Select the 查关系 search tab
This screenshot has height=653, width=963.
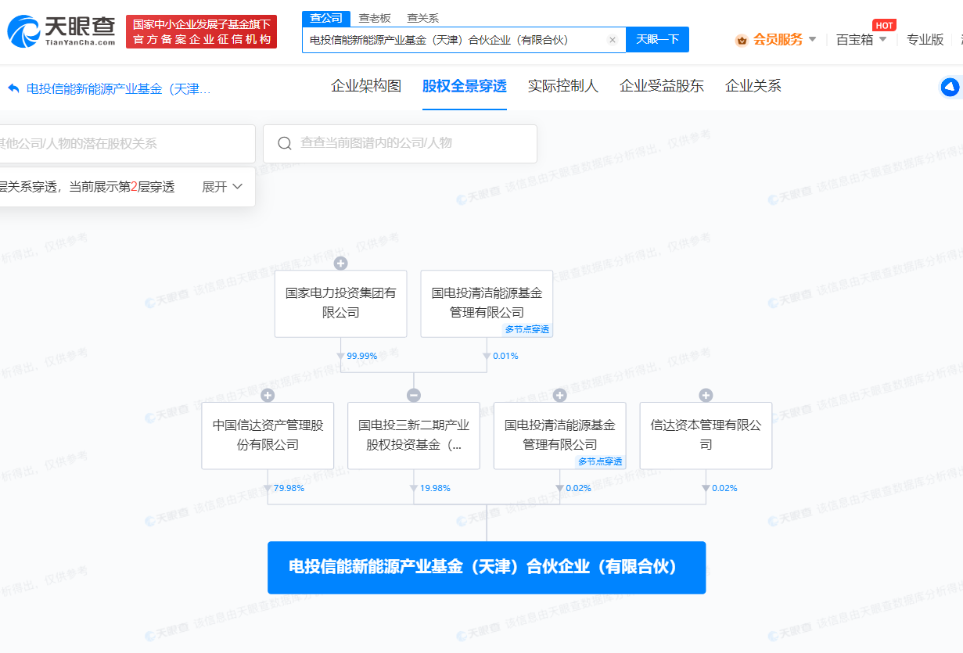(x=423, y=19)
